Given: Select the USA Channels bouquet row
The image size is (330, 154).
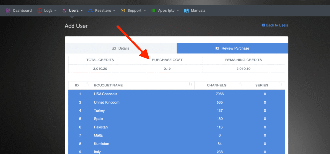Looking at the screenshot, I should [177, 94].
